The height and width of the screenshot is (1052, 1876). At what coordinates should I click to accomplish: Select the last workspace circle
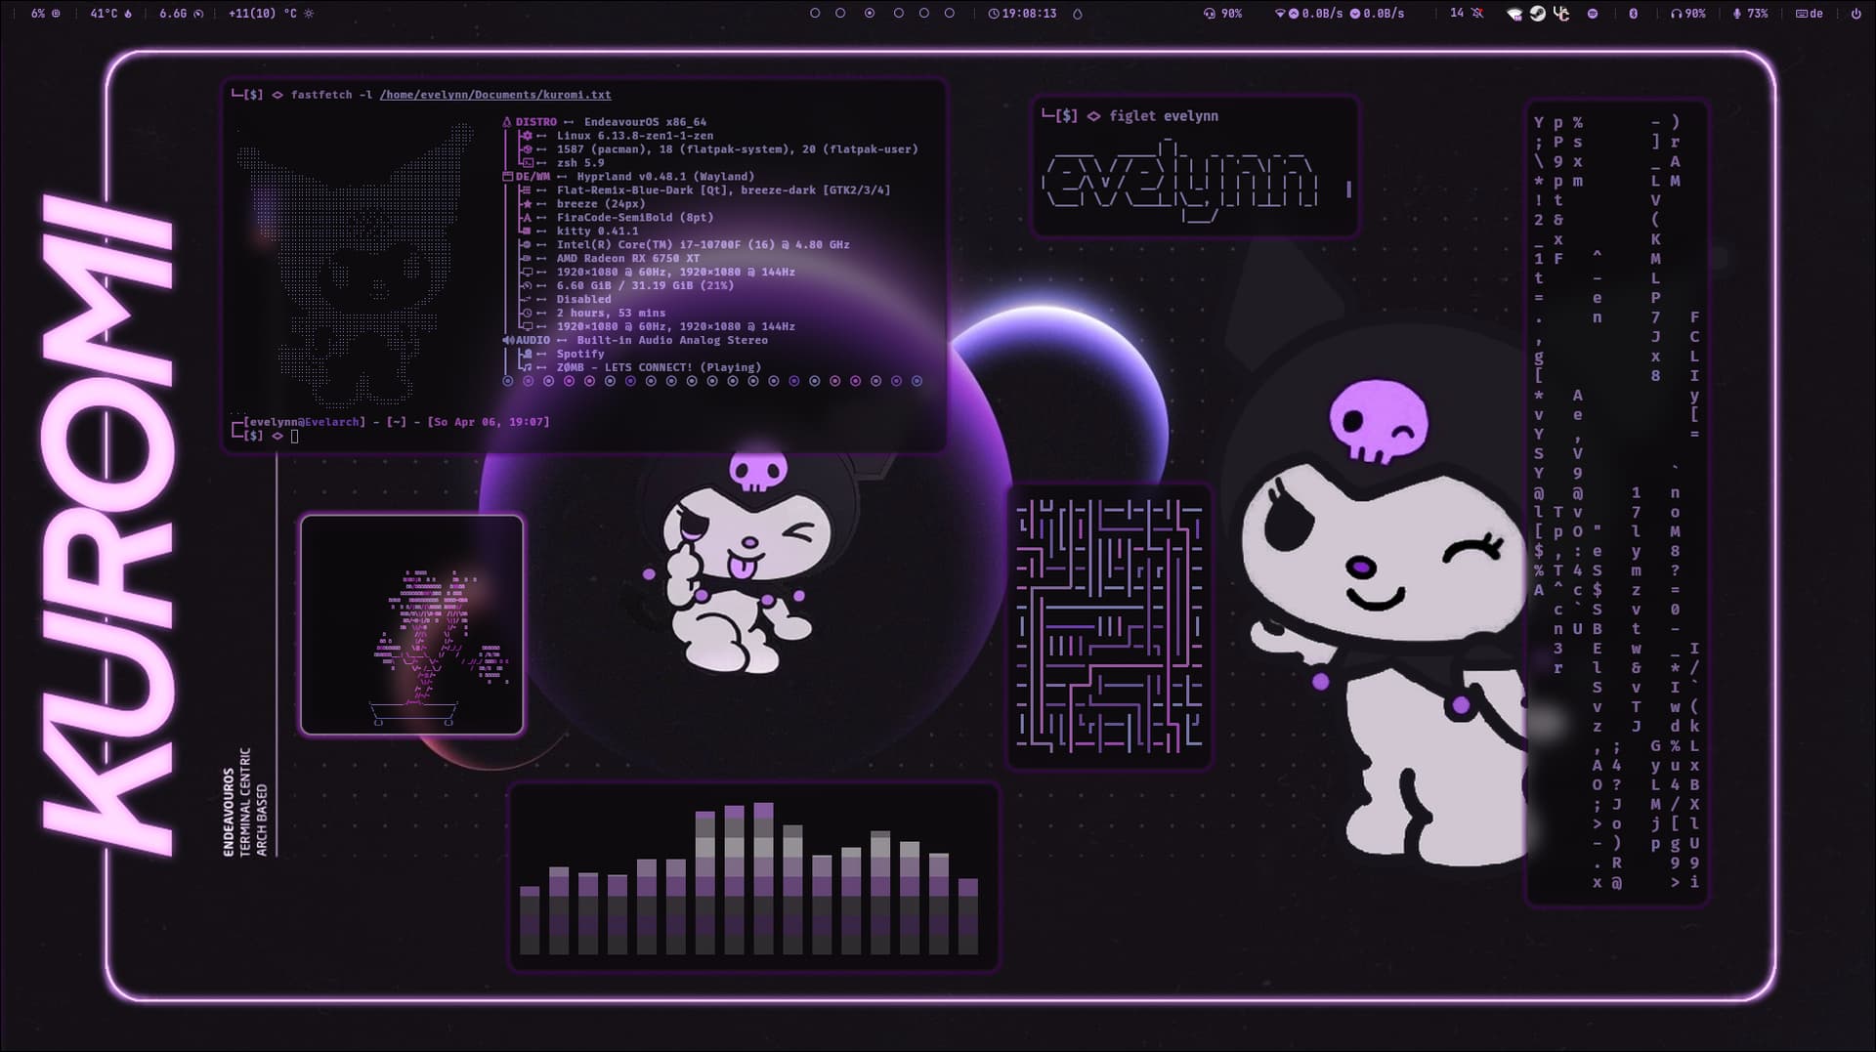coord(950,14)
